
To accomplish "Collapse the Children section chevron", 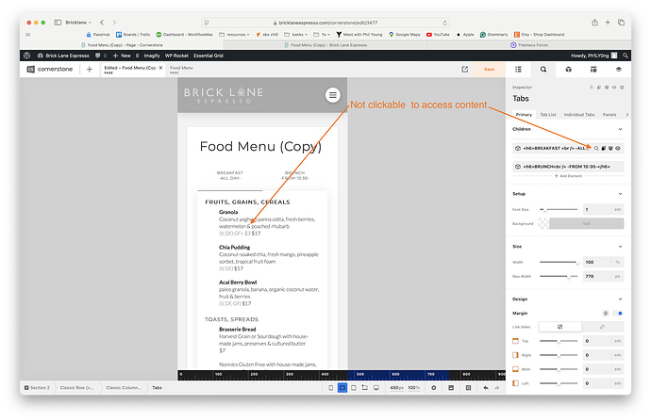I will click(x=620, y=129).
